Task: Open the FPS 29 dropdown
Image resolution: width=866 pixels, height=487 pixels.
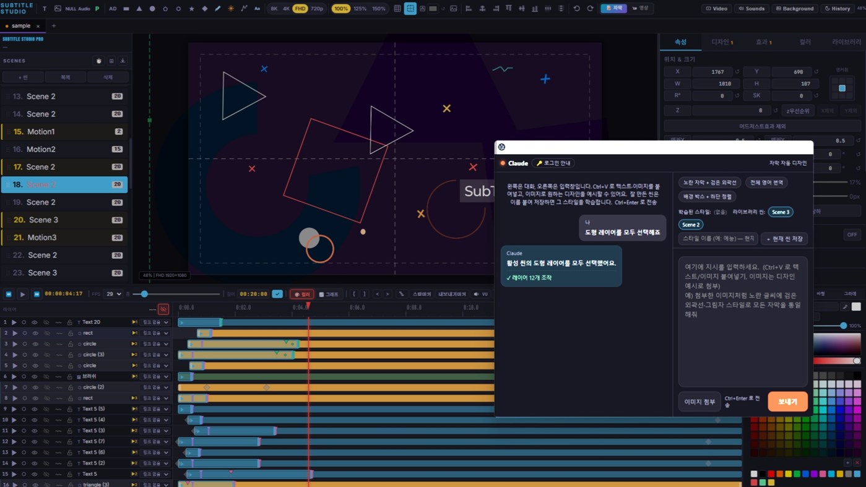Action: 114,294
